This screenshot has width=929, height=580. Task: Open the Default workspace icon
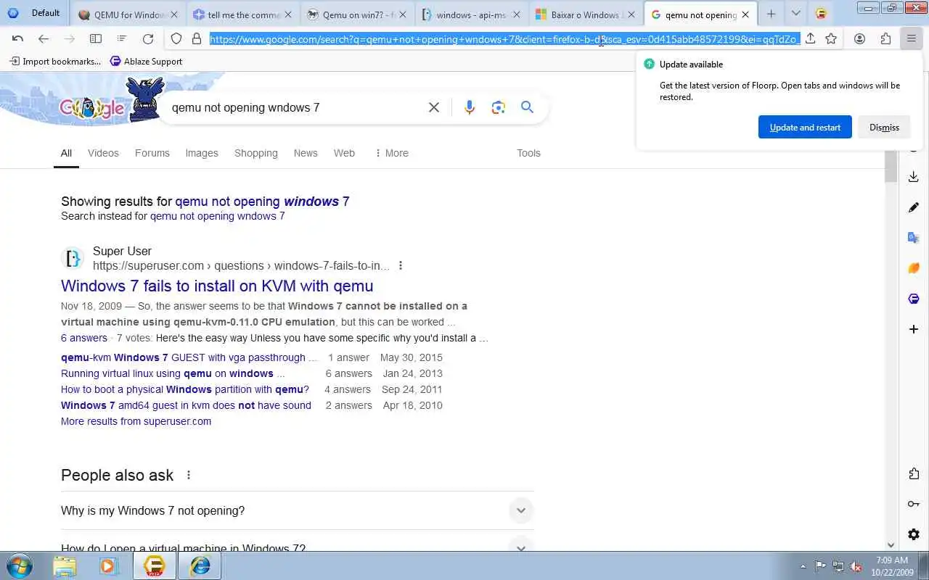[x=12, y=13]
